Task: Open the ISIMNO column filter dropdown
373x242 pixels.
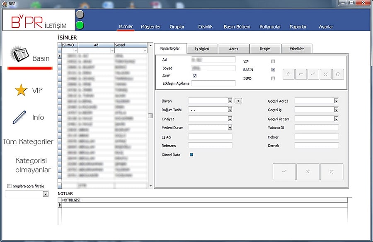Action: 76,50
